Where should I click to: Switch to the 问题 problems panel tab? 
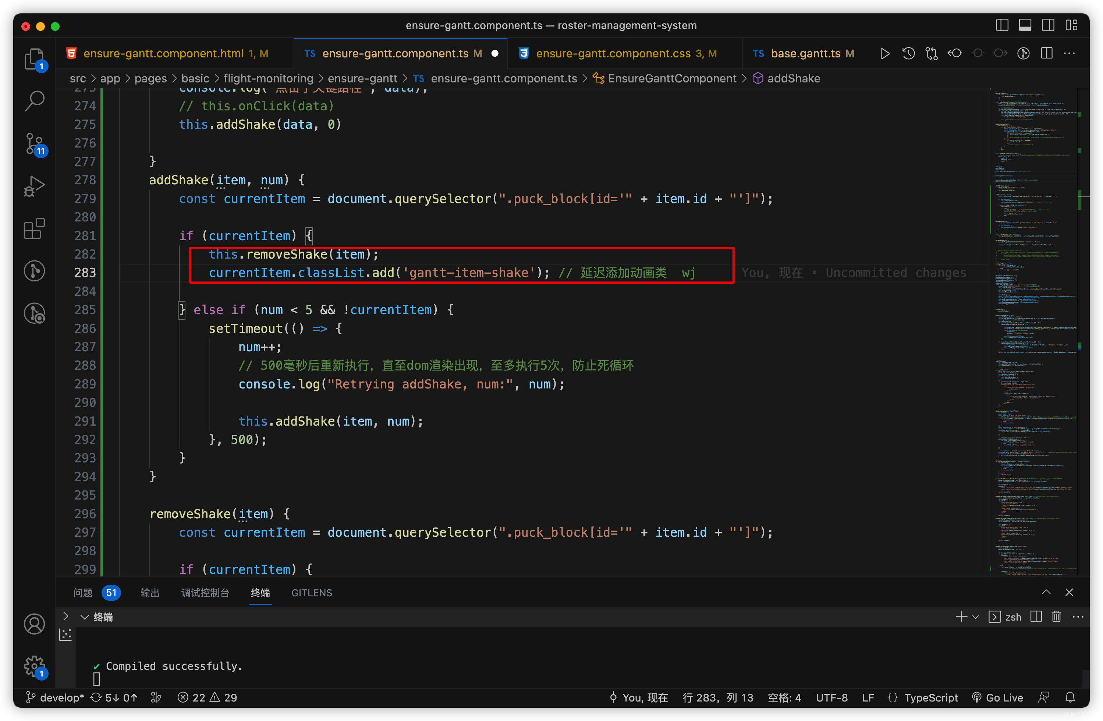[83, 593]
